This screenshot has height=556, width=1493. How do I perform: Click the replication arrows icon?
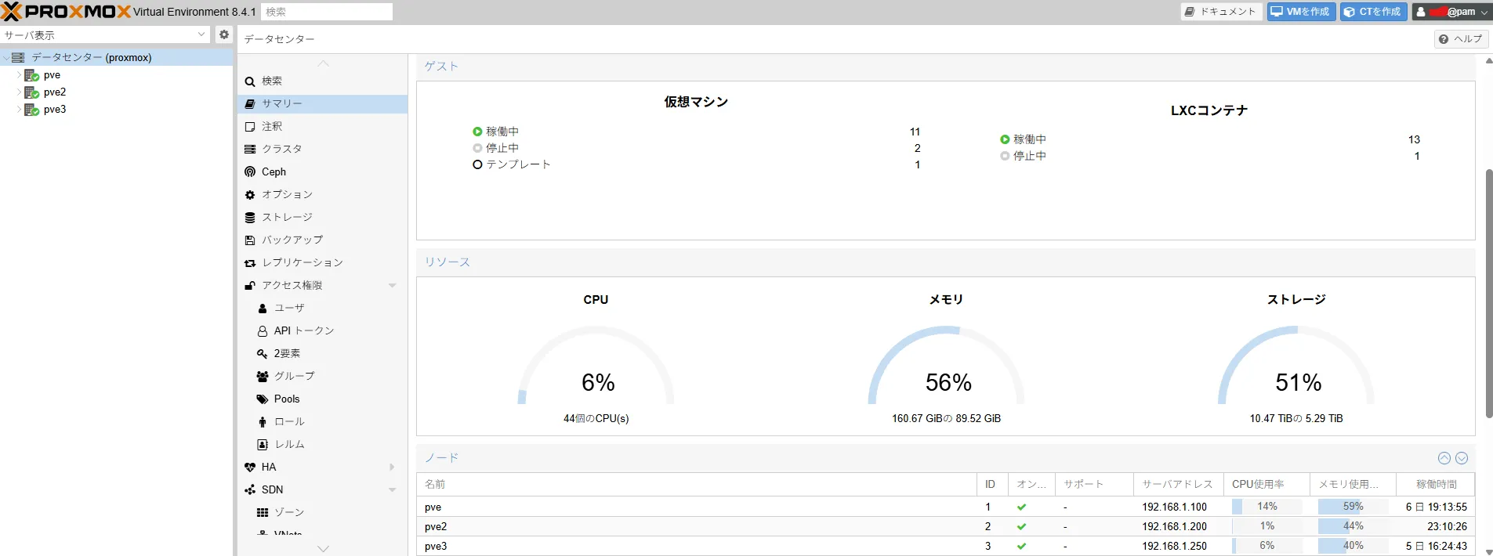pyautogui.click(x=250, y=262)
